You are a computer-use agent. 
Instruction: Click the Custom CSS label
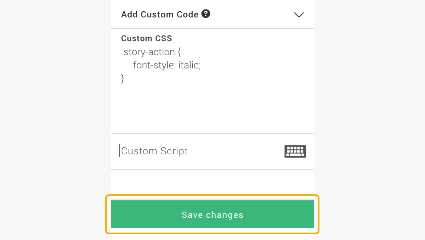[x=147, y=39]
